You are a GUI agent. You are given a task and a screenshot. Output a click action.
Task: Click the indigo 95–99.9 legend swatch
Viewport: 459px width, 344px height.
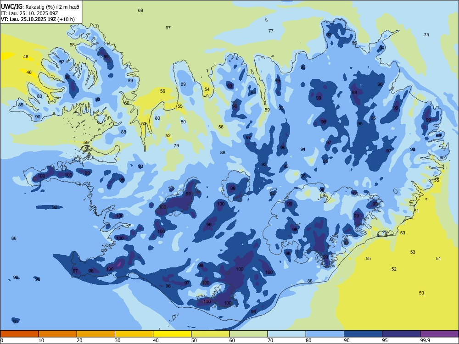401,334
